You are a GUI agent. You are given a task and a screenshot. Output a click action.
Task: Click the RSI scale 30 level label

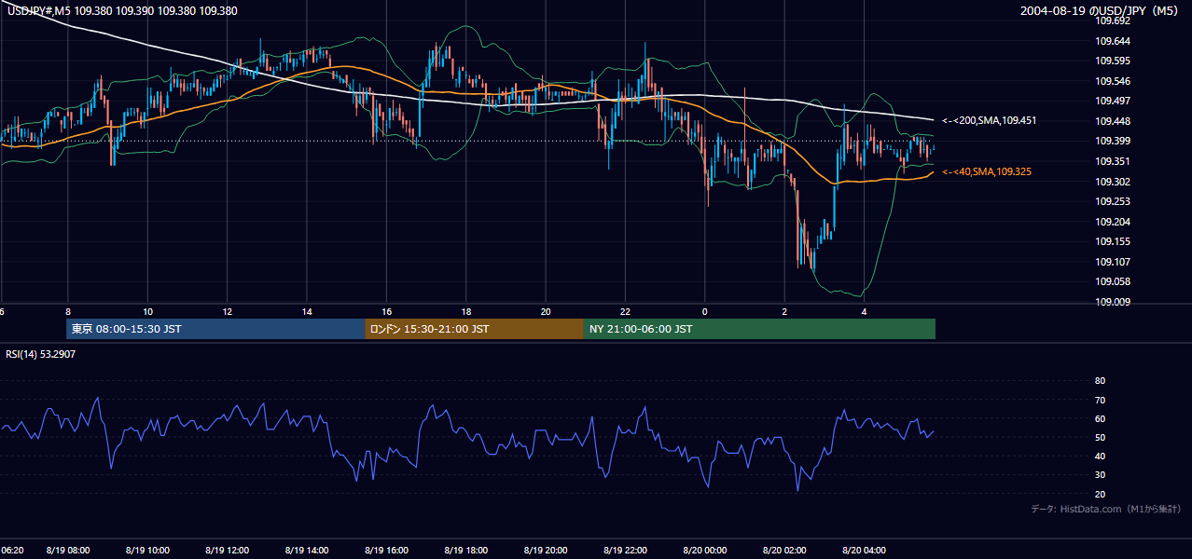tap(1100, 475)
